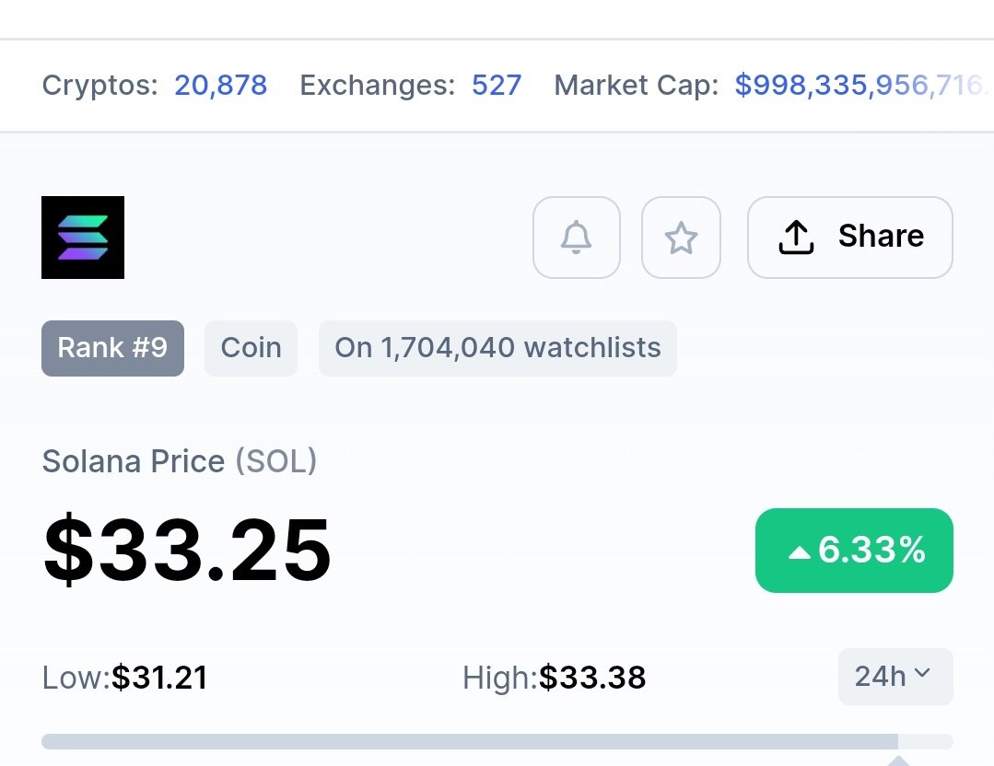Click the price alert bell icon
The height and width of the screenshot is (766, 994).
577,238
